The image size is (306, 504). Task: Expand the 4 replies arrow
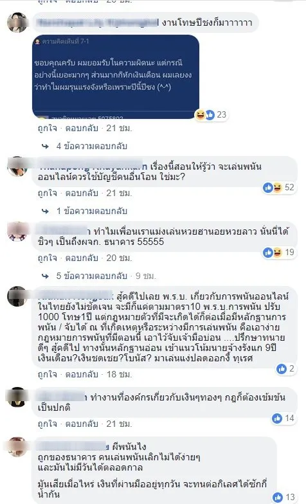(x=45, y=147)
